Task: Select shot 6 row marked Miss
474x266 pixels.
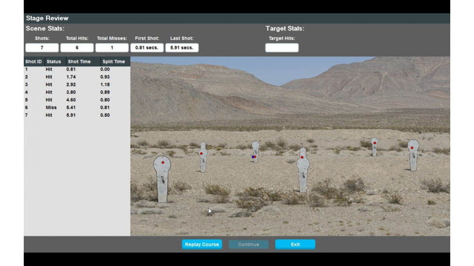Action: click(x=77, y=107)
